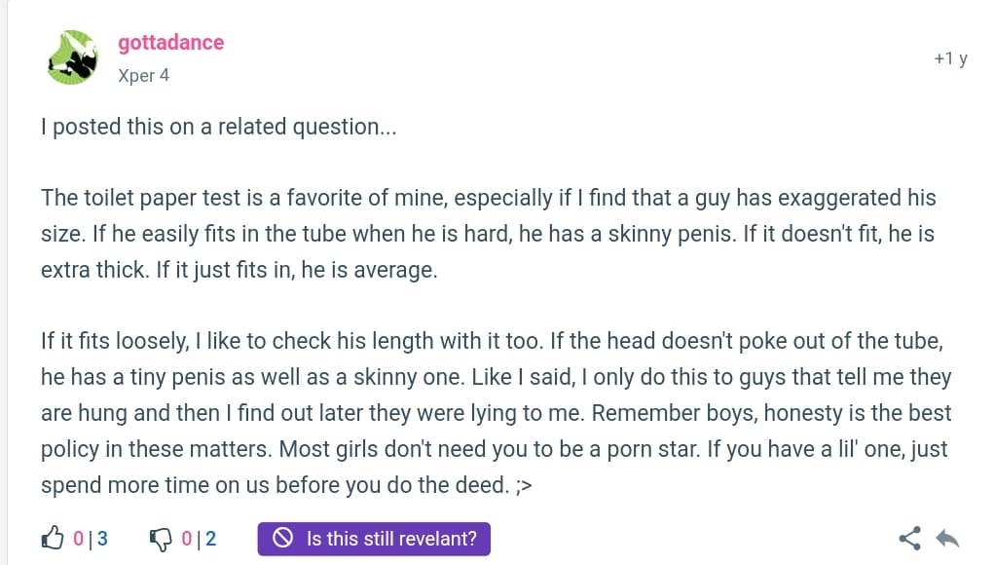
Task: Click the prohibited circle icon in purple button
Action: [282, 539]
